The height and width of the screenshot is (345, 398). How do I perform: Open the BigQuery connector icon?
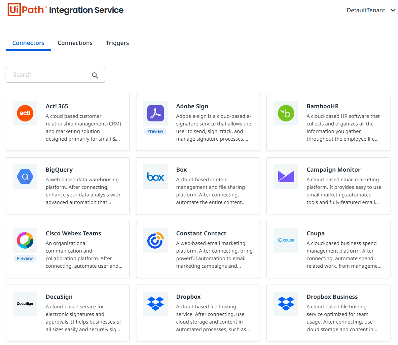25,177
